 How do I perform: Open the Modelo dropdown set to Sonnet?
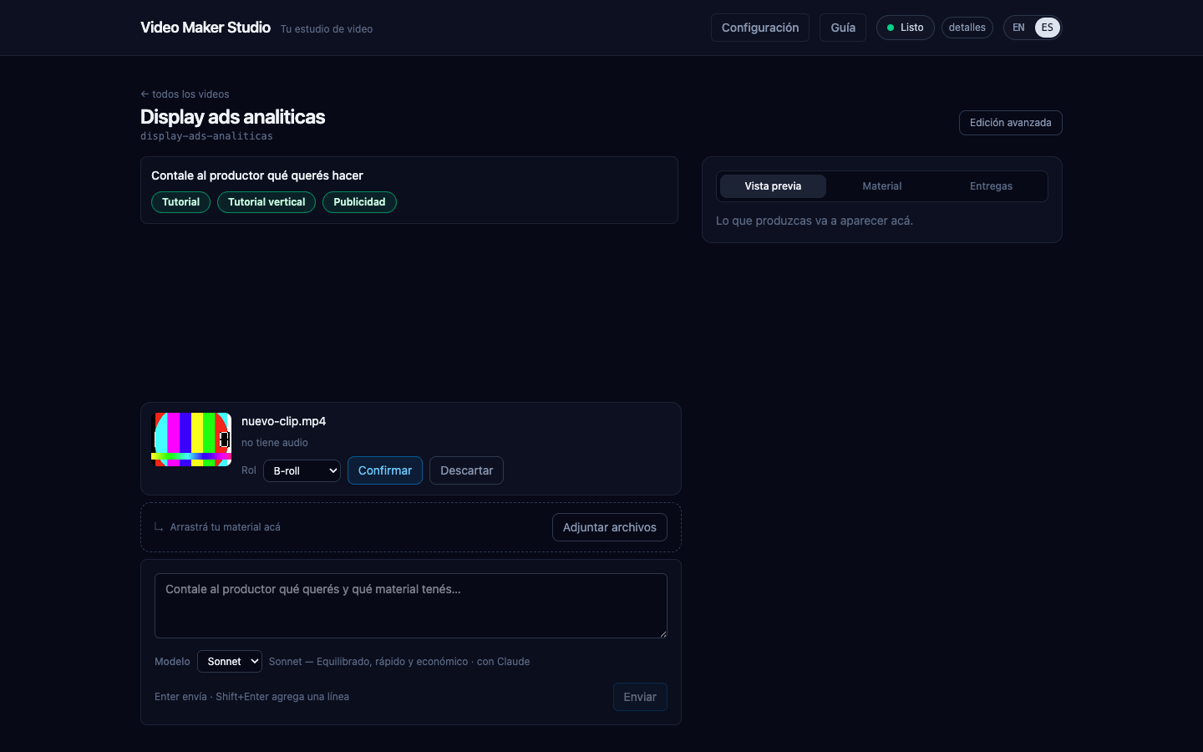(230, 662)
